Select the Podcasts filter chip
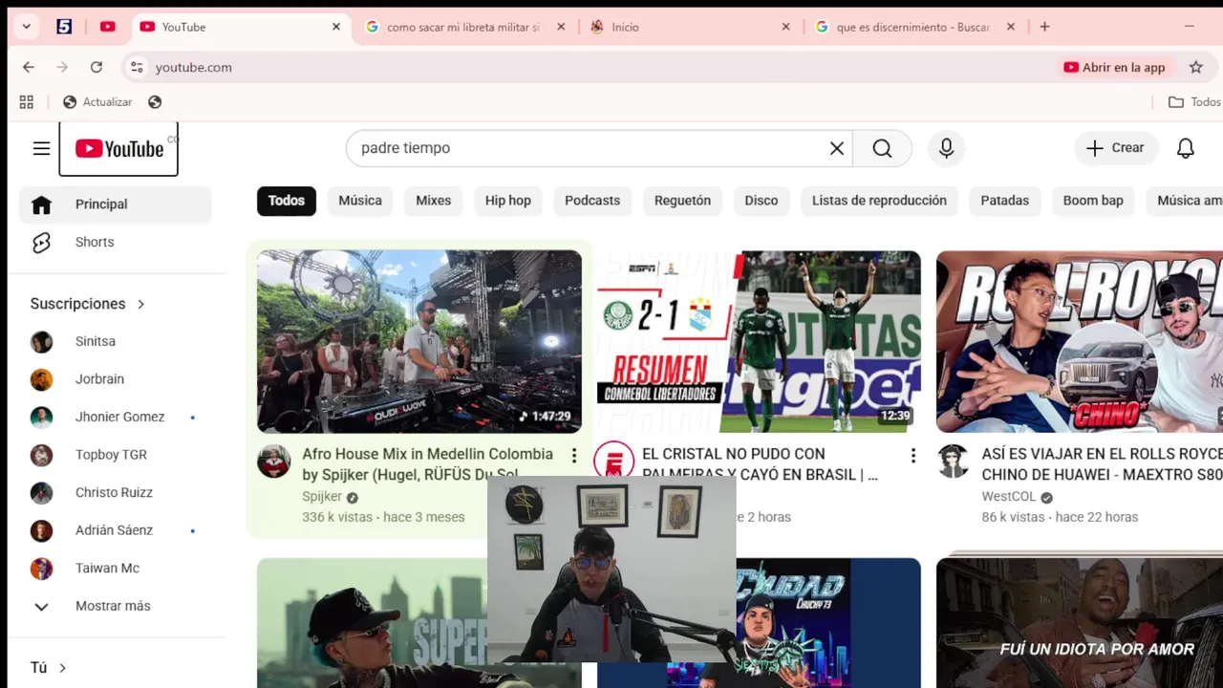 point(592,201)
